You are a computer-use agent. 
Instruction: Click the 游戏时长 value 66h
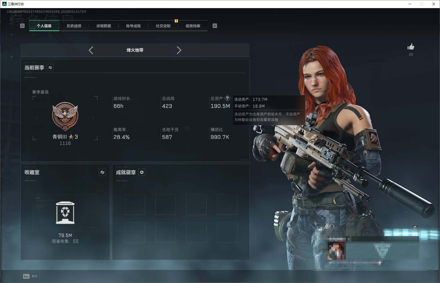point(118,106)
